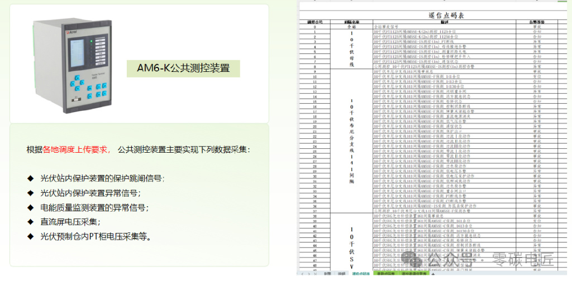The image size is (572, 282).
Task: Click the 告警等级 column header
Action: click(x=537, y=22)
